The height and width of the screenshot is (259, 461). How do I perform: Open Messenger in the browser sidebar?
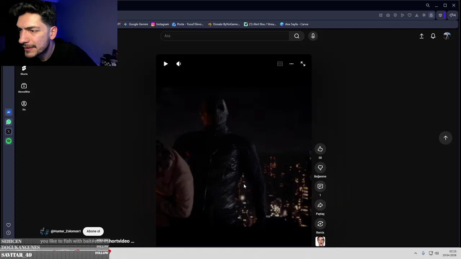9,112
